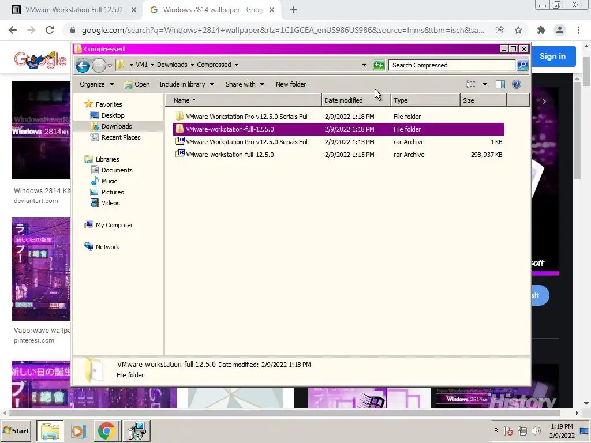Screen dimensions: 591x443
Task: Open the Videos library
Action: [110, 202]
